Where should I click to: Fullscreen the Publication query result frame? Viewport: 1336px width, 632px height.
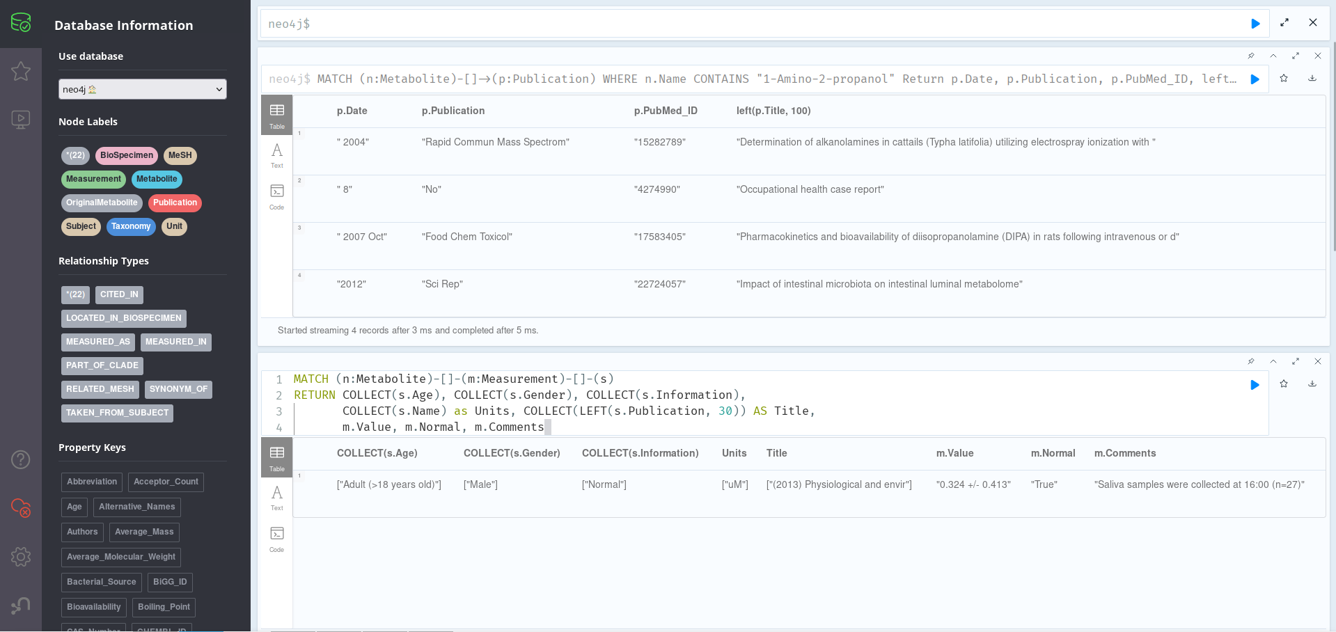point(1296,56)
